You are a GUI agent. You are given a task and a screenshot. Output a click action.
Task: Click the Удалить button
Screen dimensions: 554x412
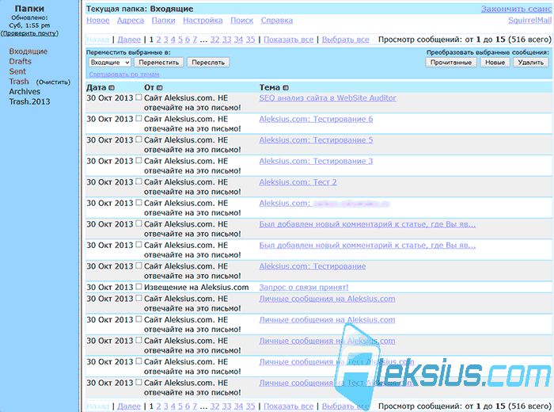point(531,63)
